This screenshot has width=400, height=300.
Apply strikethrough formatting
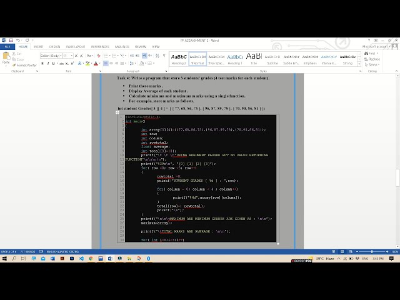click(x=61, y=63)
